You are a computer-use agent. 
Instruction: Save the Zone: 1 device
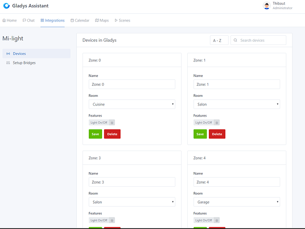point(200,134)
